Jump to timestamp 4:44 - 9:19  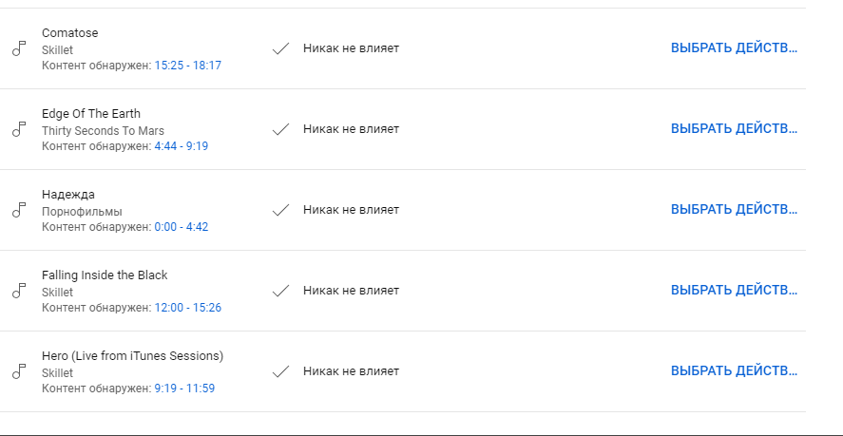pos(181,146)
